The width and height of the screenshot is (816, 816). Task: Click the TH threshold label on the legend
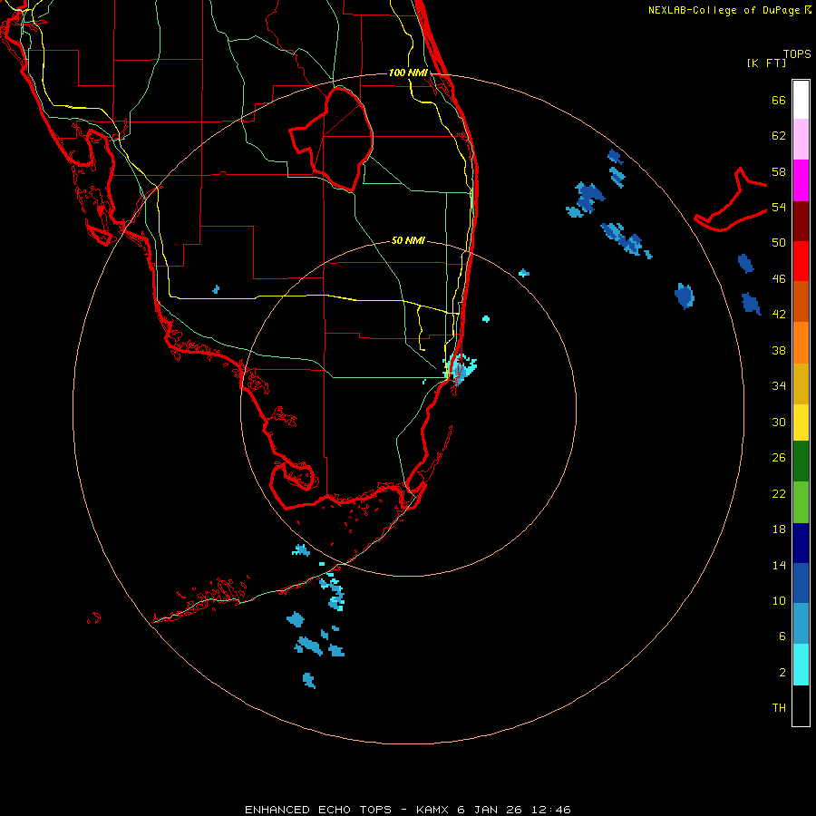coord(779,708)
